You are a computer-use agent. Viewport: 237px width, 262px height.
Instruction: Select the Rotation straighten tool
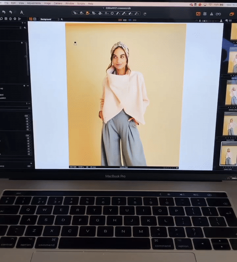100,13
